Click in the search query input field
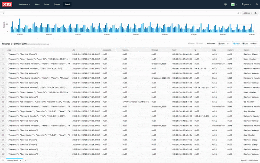This screenshot has width=260, height=163. coord(120,13)
